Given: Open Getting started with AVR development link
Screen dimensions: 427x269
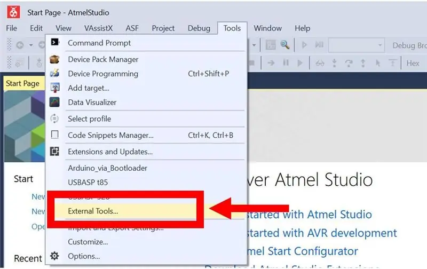Looking at the screenshot, I should click(x=322, y=233).
